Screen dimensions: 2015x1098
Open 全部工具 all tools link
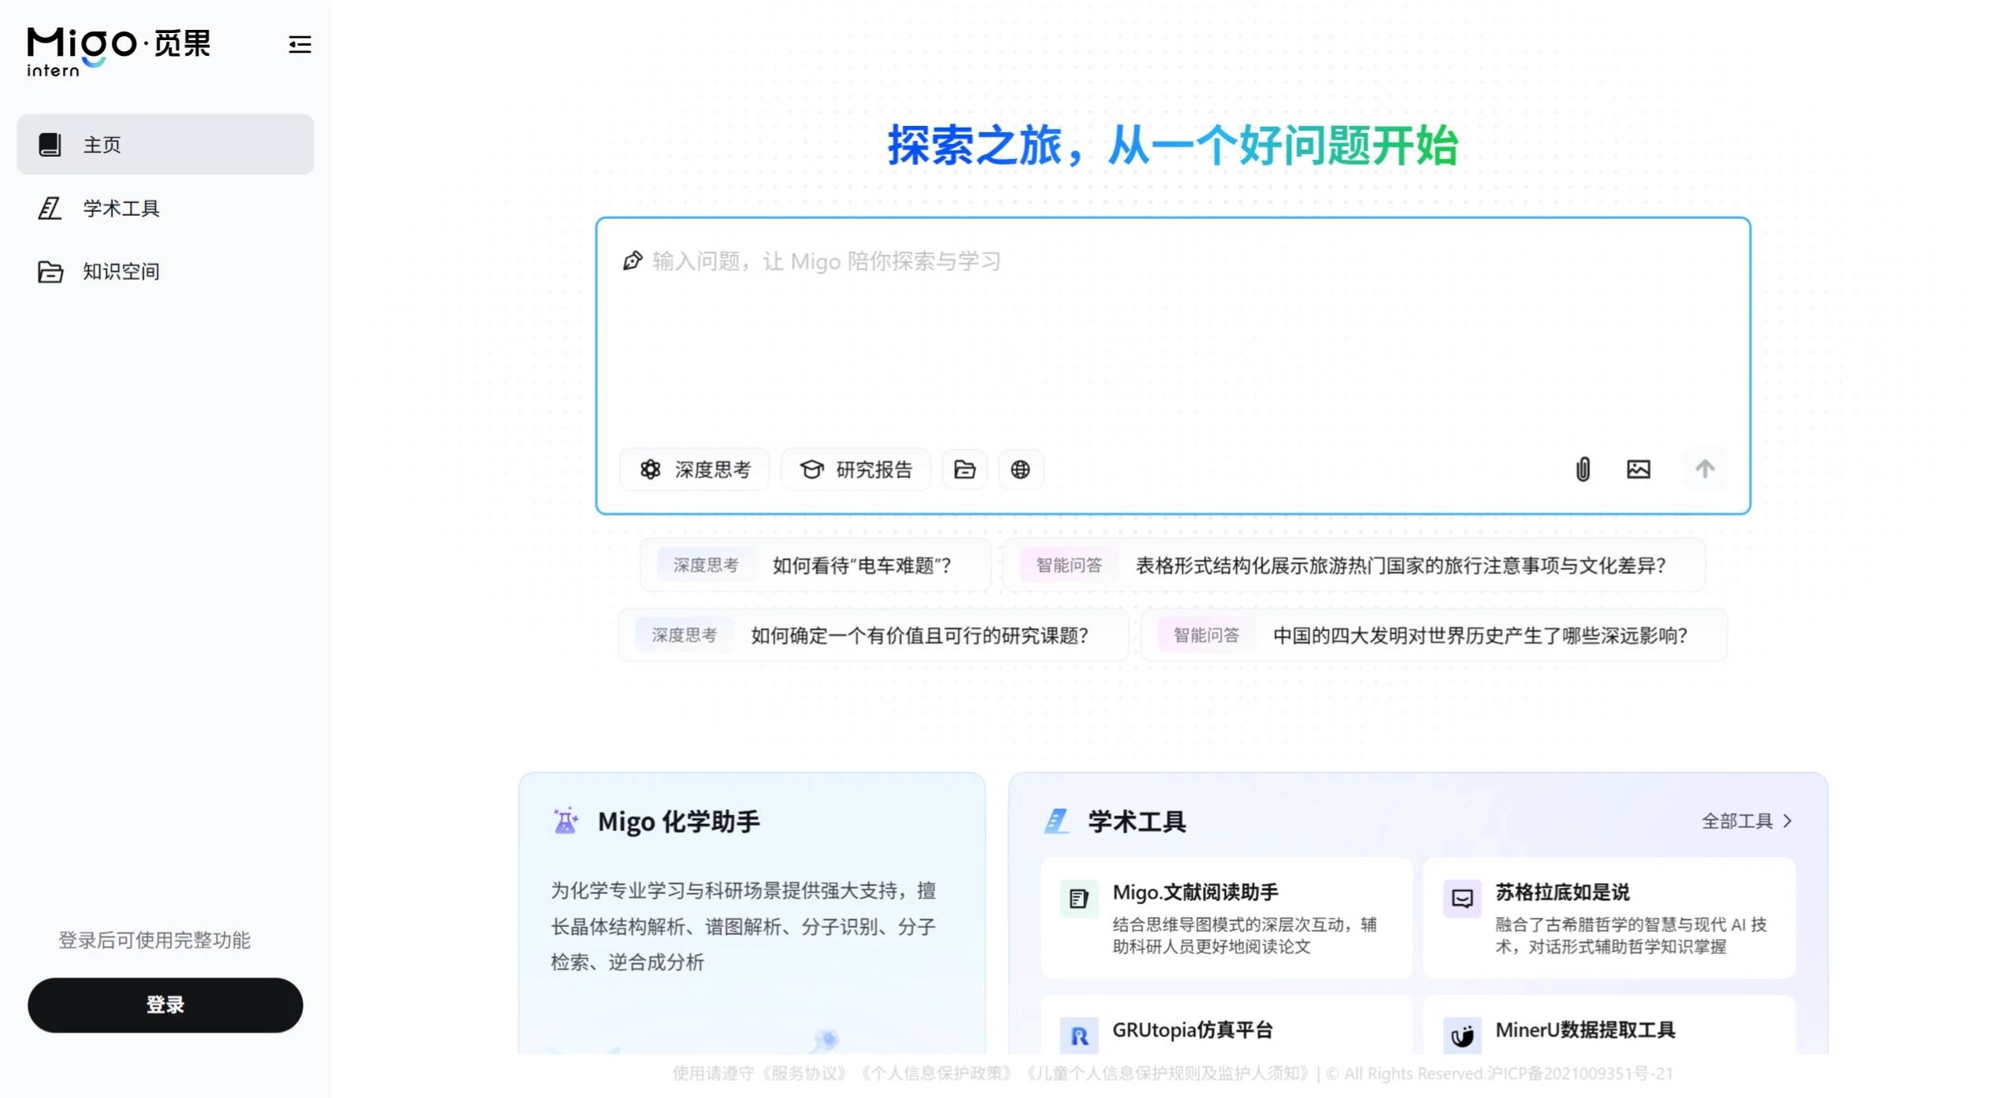(x=1746, y=821)
